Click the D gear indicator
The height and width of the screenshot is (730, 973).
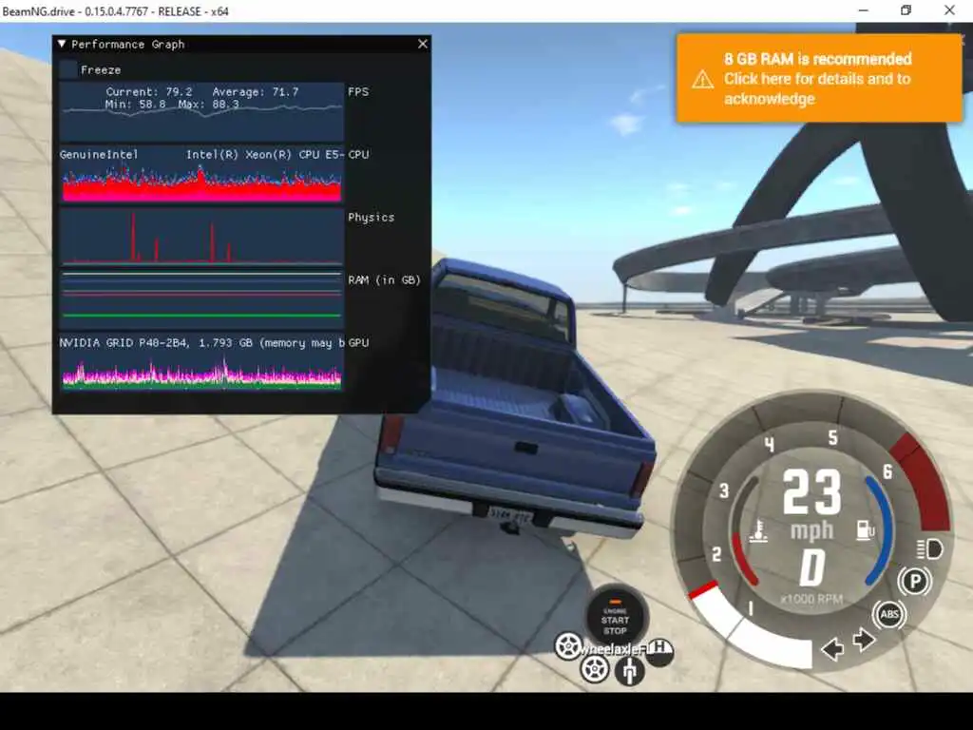[811, 567]
